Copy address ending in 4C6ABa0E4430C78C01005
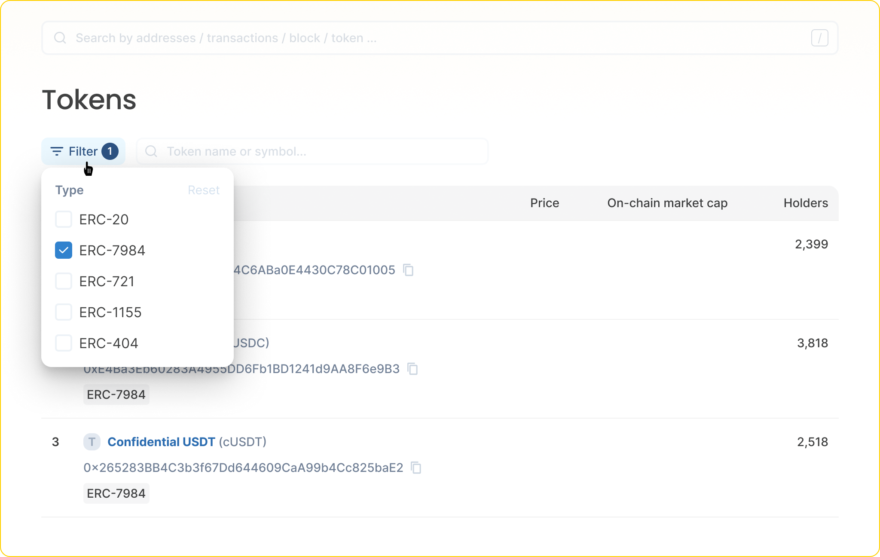The height and width of the screenshot is (557, 880). [408, 270]
